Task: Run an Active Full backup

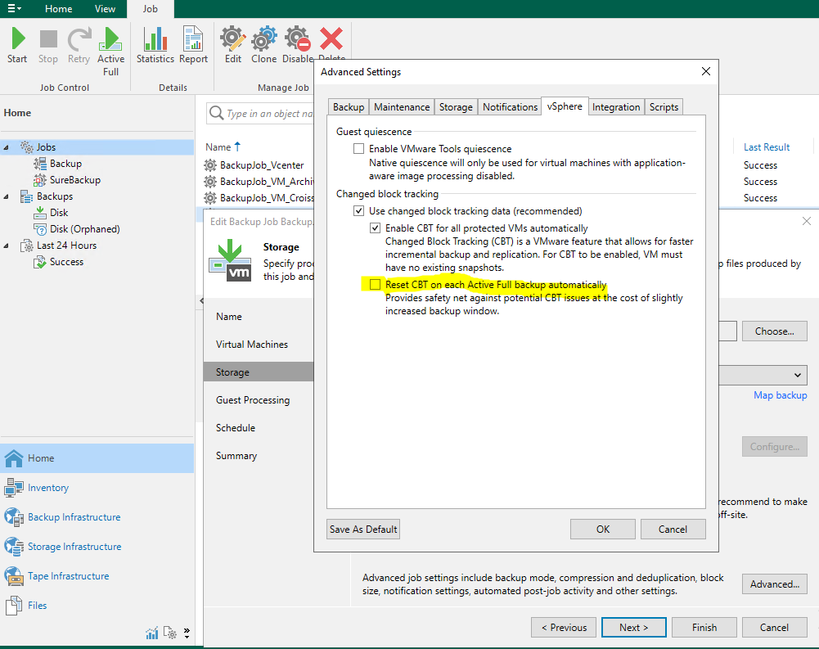Action: click(x=110, y=52)
